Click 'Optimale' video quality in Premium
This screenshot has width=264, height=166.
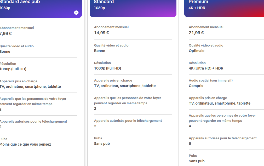[x=197, y=51]
